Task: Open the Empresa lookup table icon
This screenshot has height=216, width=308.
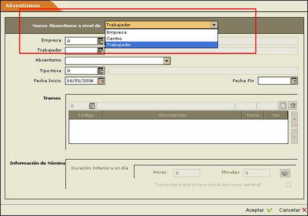Action: coord(100,41)
